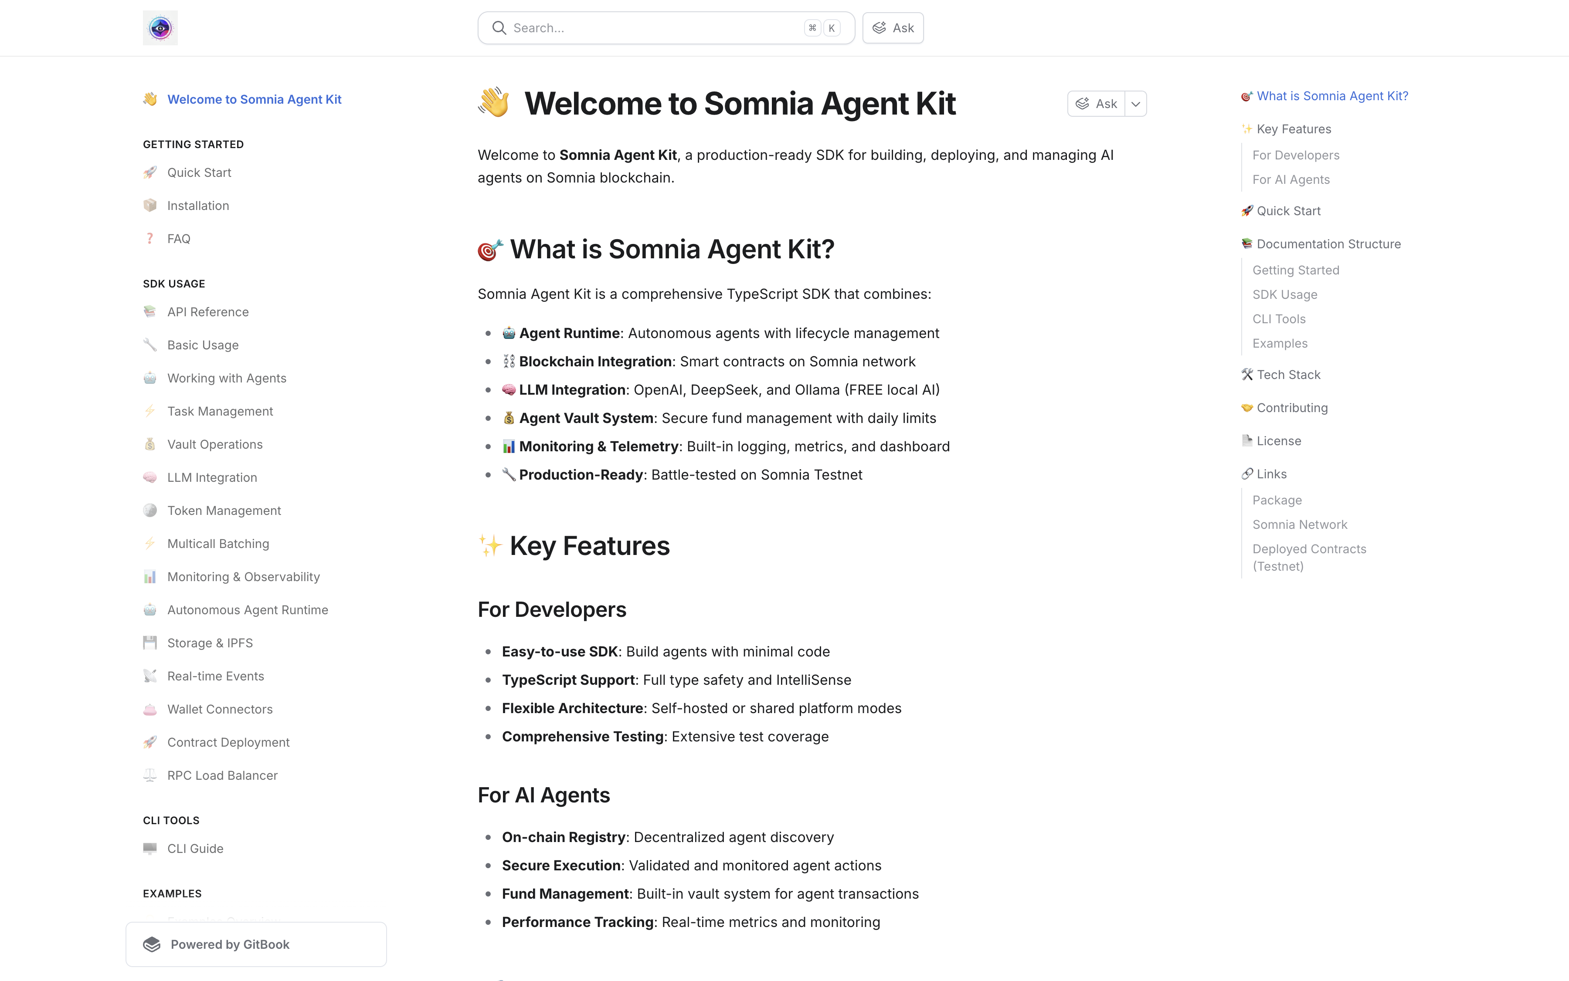Select the floppy disk icon for Storage & IPFS
Viewport: 1569px width, 981px height.
tap(150, 643)
